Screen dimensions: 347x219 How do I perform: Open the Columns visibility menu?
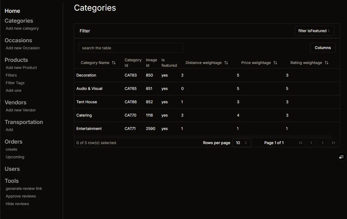[323, 48]
